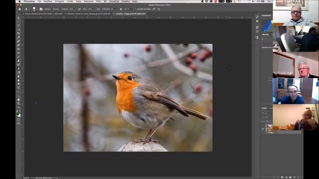The image size is (319, 179).
Task: Click the zoom percentage in status bar
Action: pos(26,178)
